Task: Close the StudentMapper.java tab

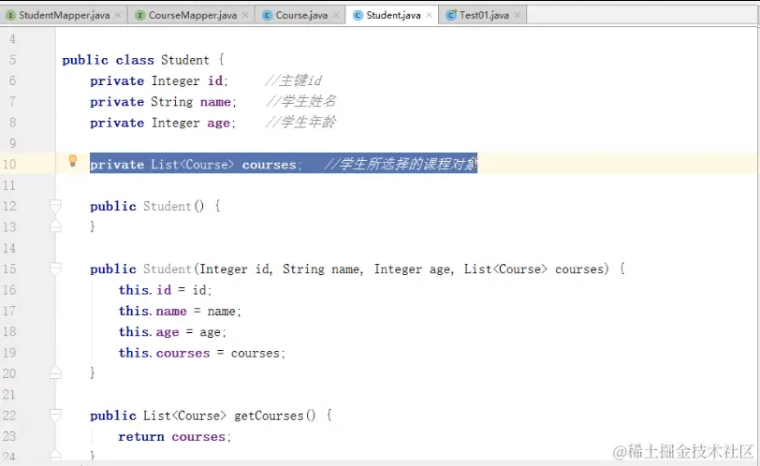Action: pos(118,15)
